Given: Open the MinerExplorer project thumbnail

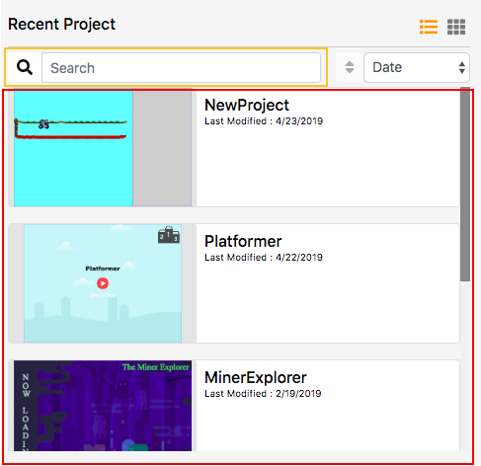Looking at the screenshot, I should (103, 406).
